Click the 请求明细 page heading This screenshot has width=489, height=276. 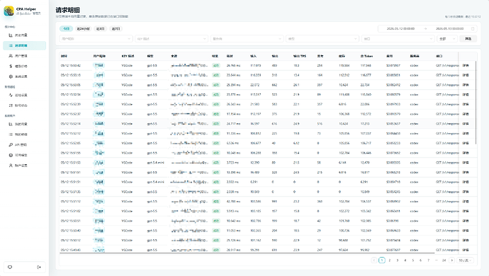click(67, 10)
